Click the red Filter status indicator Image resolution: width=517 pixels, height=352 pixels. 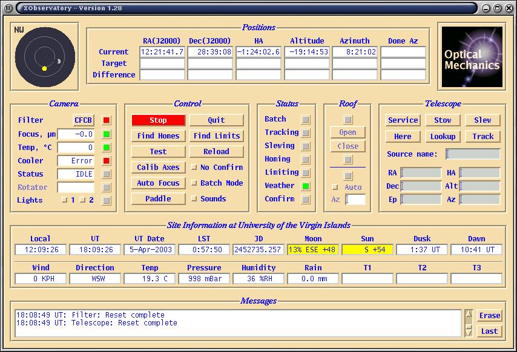pos(107,120)
